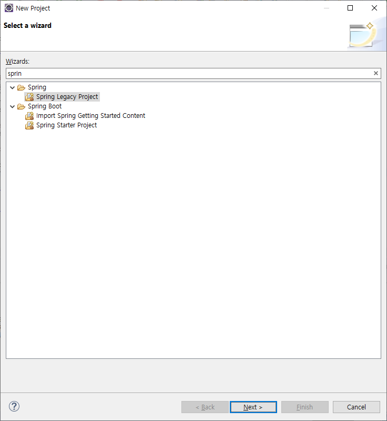The width and height of the screenshot is (387, 421).
Task: Clear the wizard filter text
Action: (x=376, y=73)
